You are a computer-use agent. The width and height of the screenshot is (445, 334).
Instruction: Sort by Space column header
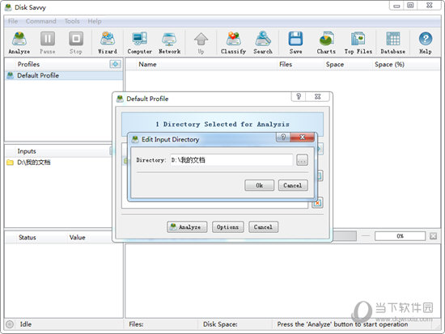coord(335,65)
